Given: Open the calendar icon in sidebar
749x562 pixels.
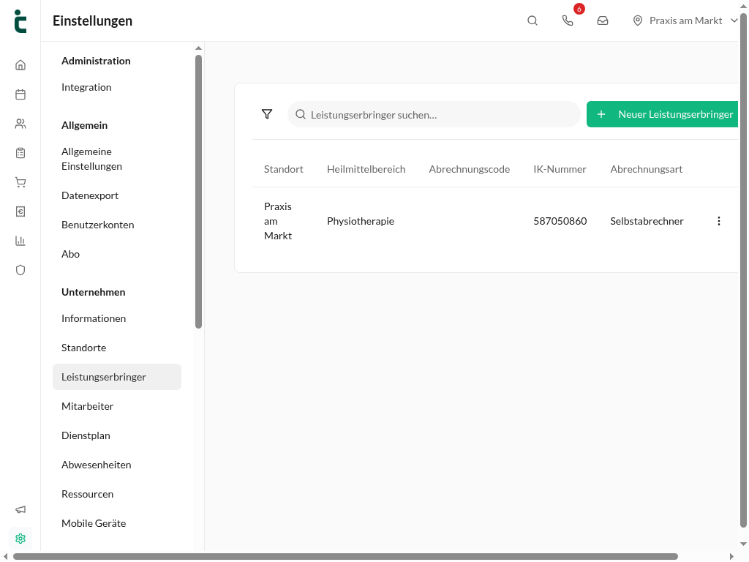Looking at the screenshot, I should 20,94.
